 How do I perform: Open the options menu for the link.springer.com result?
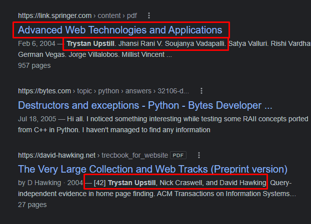[149, 15]
